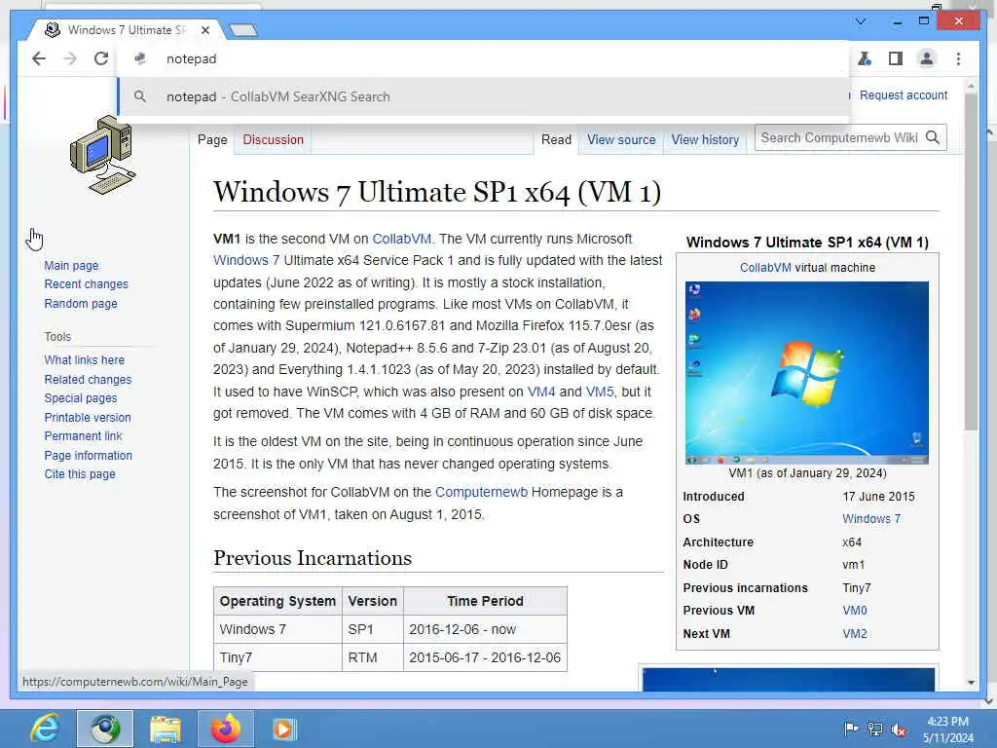Click the address bar text notepad

tap(192, 58)
